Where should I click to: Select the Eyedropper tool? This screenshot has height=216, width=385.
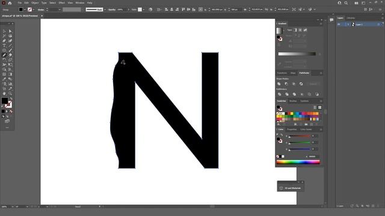tap(4, 79)
